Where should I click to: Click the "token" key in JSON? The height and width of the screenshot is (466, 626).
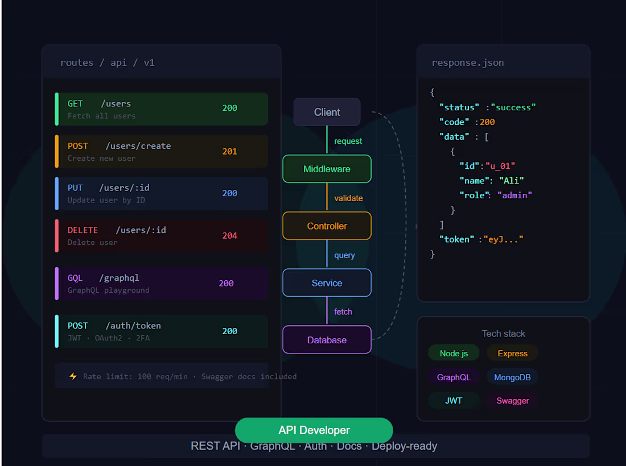456,239
